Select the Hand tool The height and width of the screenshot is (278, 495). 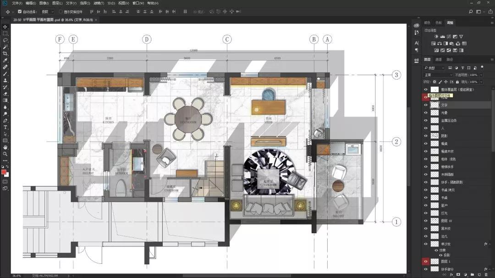point(5,147)
